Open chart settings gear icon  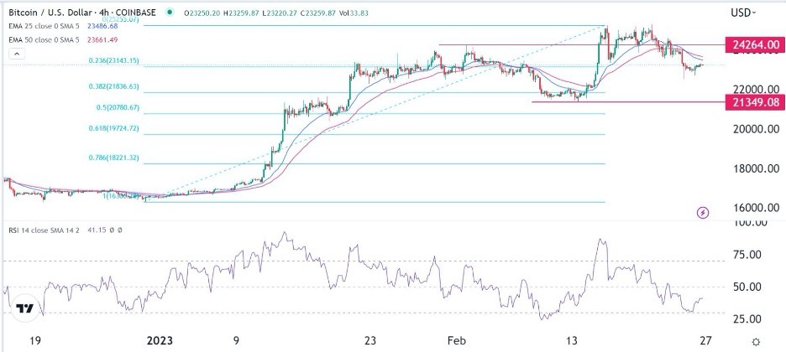tap(756, 342)
